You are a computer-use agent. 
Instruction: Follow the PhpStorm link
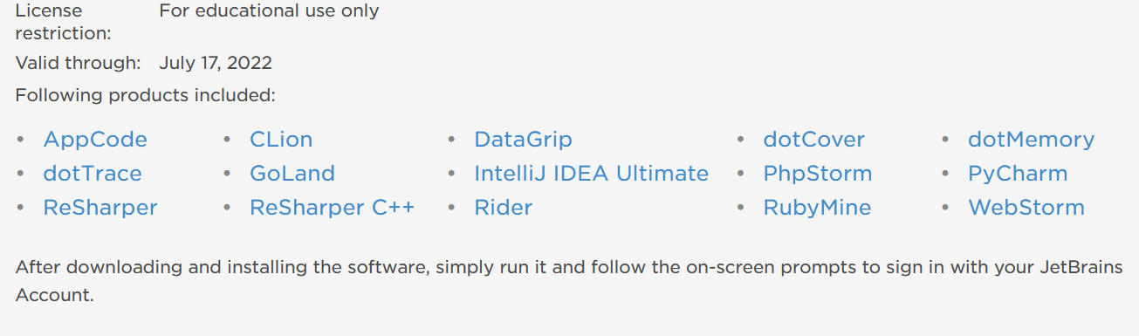(818, 174)
